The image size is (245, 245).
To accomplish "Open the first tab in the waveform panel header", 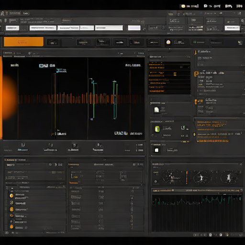I will [8, 53].
